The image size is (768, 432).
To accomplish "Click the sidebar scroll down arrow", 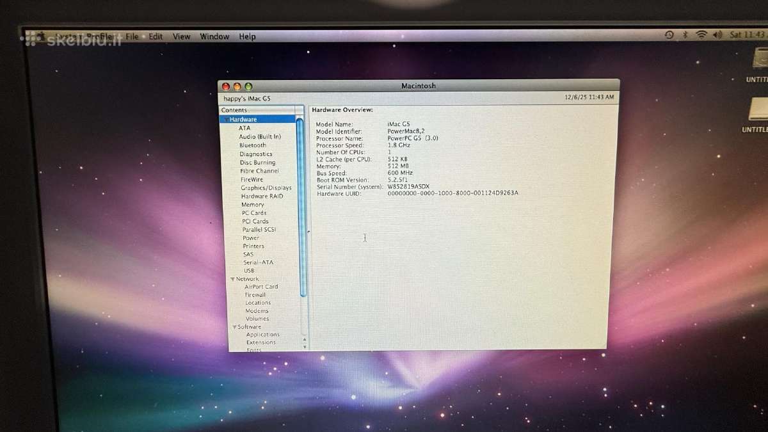I will (x=304, y=346).
